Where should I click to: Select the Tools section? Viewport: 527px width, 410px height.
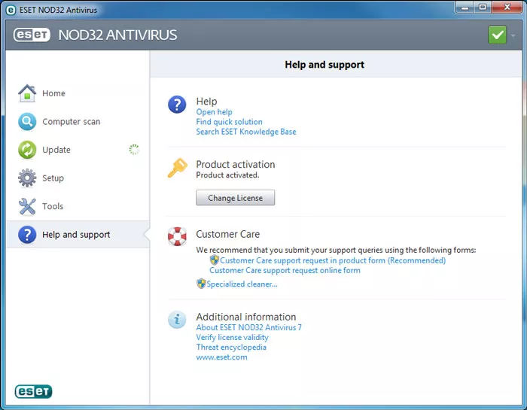coord(78,206)
